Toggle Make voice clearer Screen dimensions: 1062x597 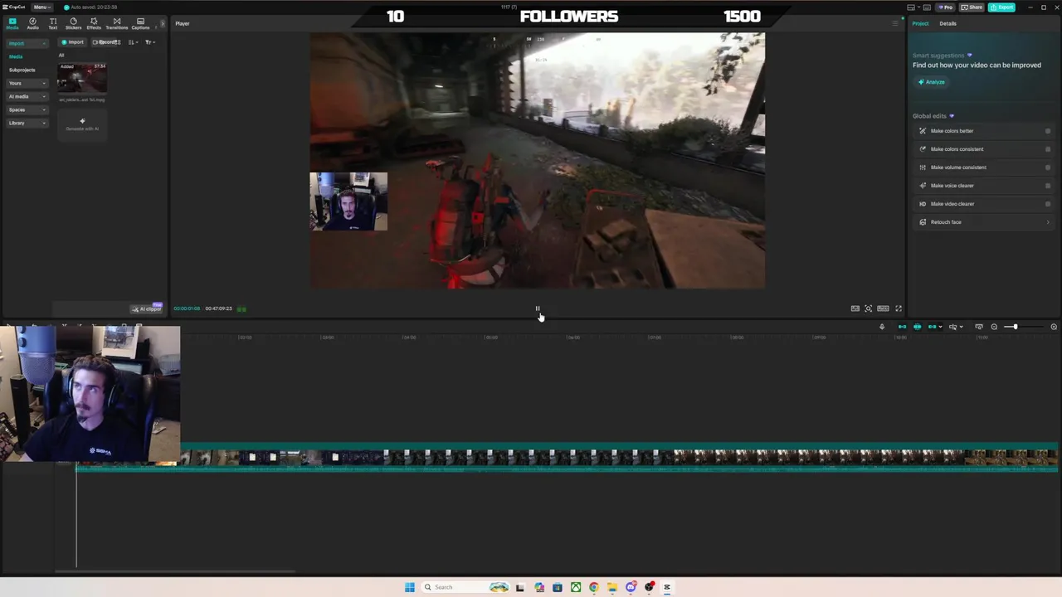[1048, 186]
